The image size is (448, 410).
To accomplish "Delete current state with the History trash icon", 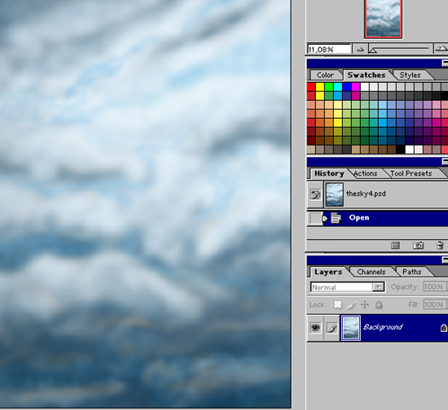I will pos(441,246).
